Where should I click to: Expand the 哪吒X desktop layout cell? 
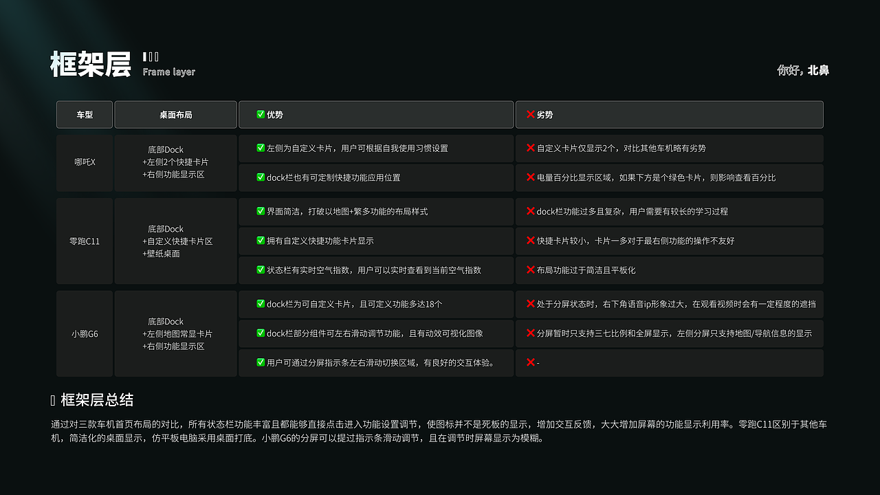(175, 163)
